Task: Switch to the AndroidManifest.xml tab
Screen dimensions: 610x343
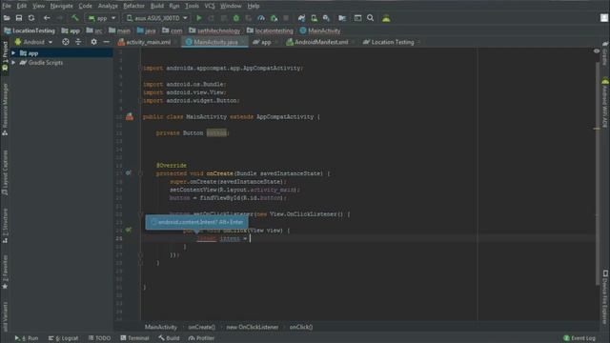Action: pos(320,42)
